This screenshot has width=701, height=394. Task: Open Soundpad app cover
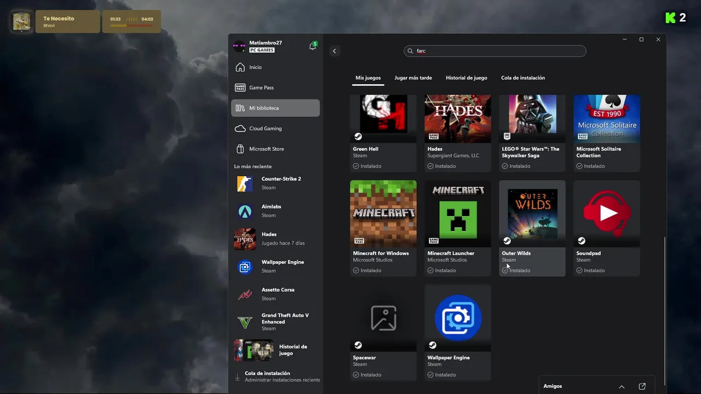click(607, 213)
